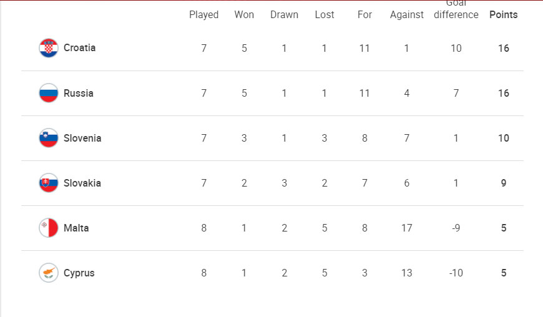Image resolution: width=543 pixels, height=317 pixels.
Task: Open the Cyprus team link
Action: click(79, 273)
